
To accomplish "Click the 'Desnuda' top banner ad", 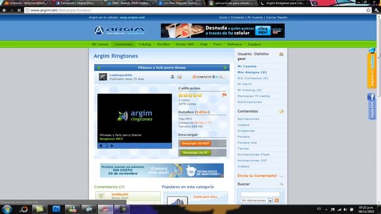I will [x=223, y=30].
